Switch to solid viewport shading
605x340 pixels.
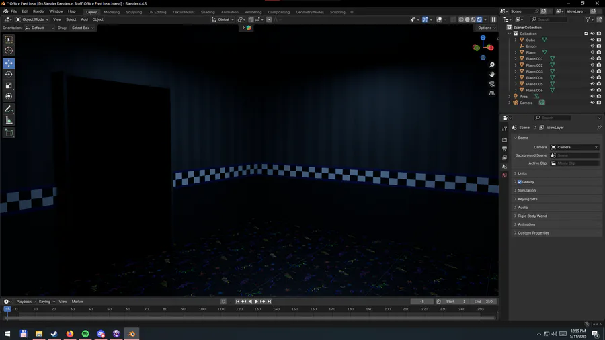(467, 19)
